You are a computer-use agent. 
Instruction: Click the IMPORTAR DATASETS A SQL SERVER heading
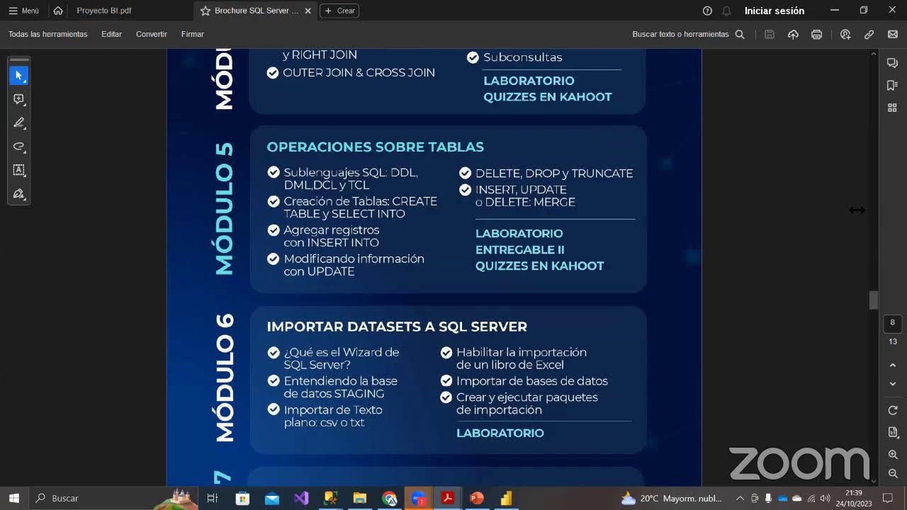(x=397, y=327)
